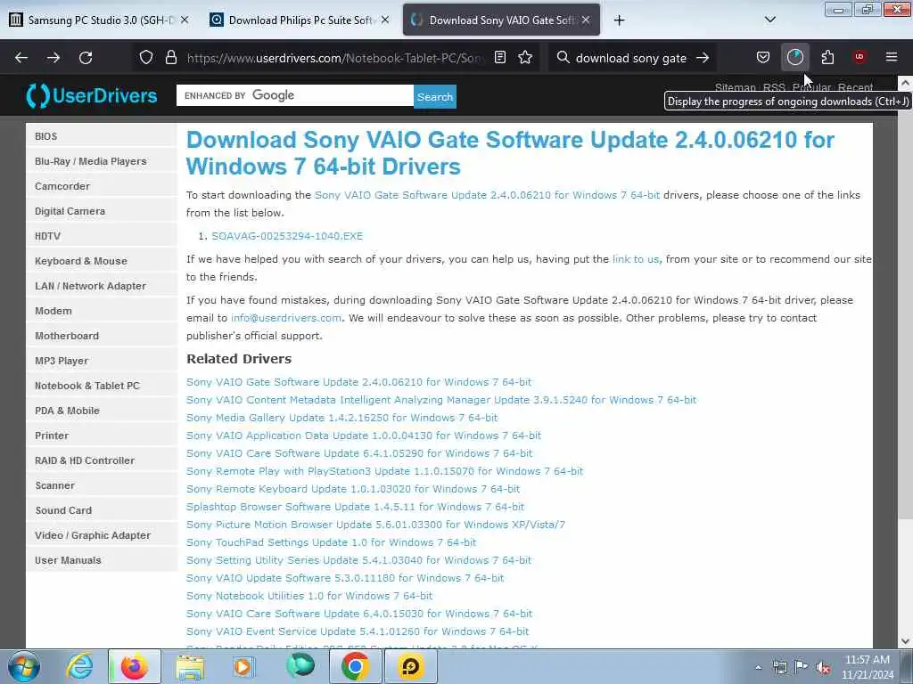Viewport: 913px width, 684px height.
Task: Launch Google Chrome from taskbar
Action: tap(355, 666)
